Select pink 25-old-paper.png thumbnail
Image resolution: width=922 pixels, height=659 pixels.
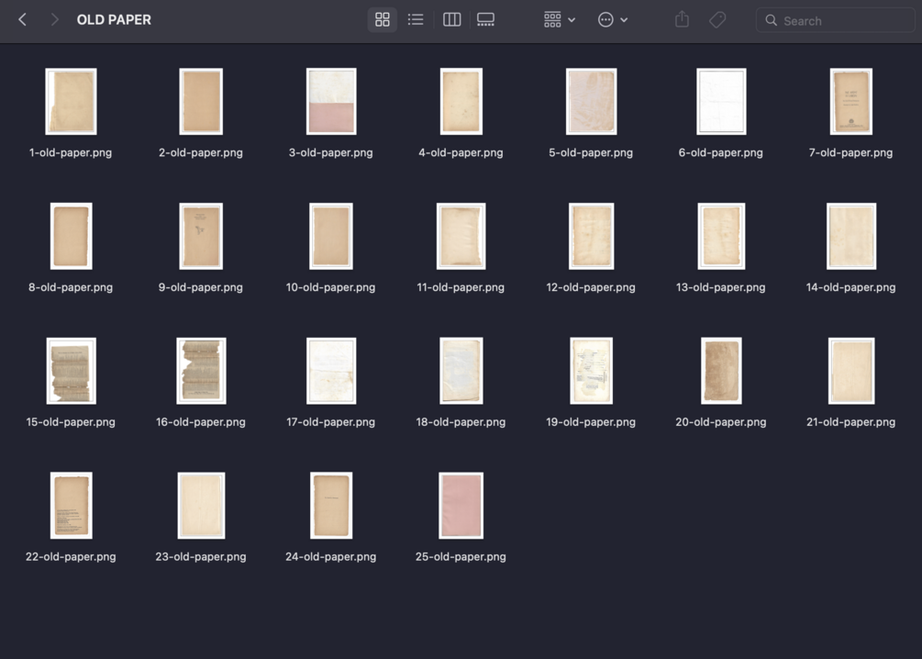click(x=461, y=506)
